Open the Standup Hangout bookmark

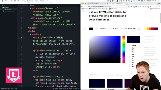tap(103, 9)
